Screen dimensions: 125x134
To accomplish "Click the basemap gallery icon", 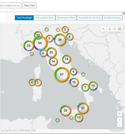I will click(x=110, y=29).
